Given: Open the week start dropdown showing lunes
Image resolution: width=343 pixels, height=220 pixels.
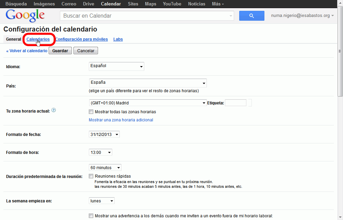Looking at the screenshot, I should pos(101,201).
